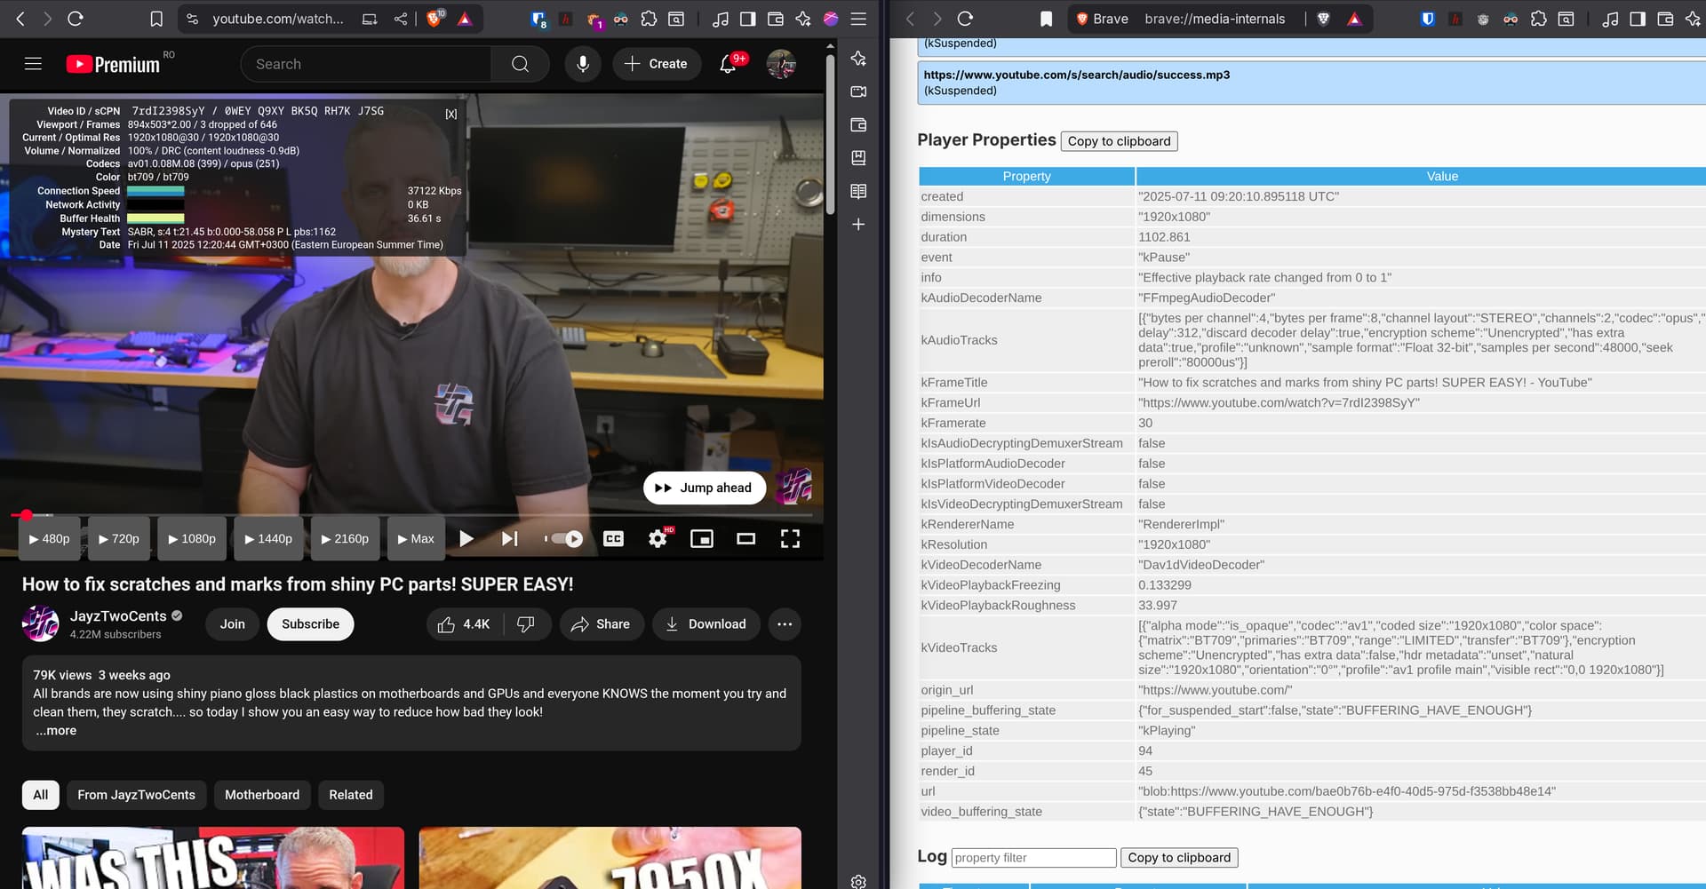Select the Motherboard filter chip
The width and height of the screenshot is (1706, 889).
[262, 795]
